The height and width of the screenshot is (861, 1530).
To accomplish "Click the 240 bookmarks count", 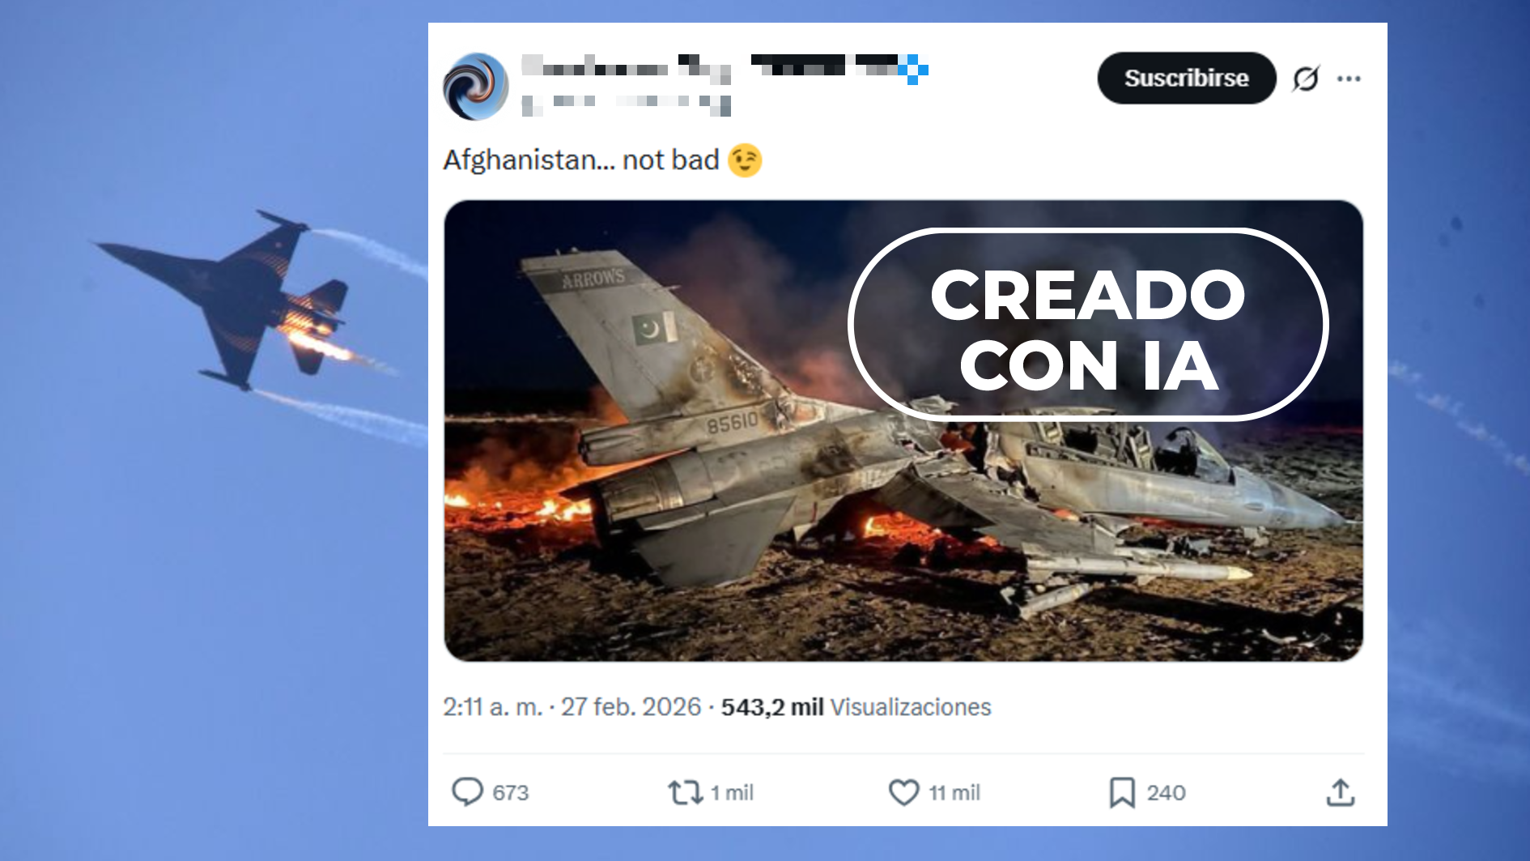I will [x=1166, y=792].
